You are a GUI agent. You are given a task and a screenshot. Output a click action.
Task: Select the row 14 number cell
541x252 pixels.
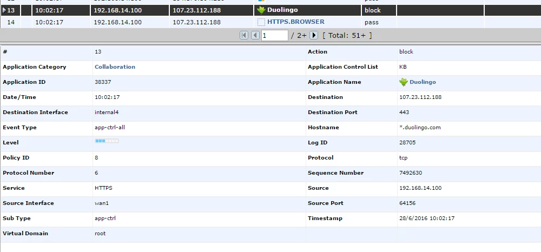tap(11, 22)
